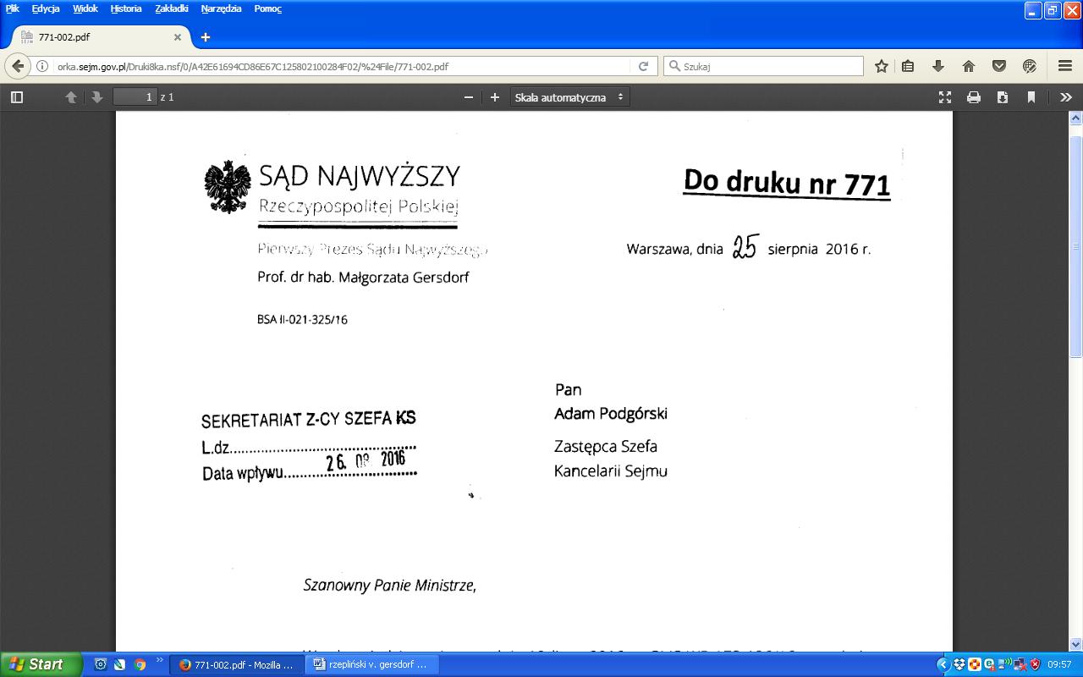
Task: Open the Narzędzia menu
Action: pos(221,8)
